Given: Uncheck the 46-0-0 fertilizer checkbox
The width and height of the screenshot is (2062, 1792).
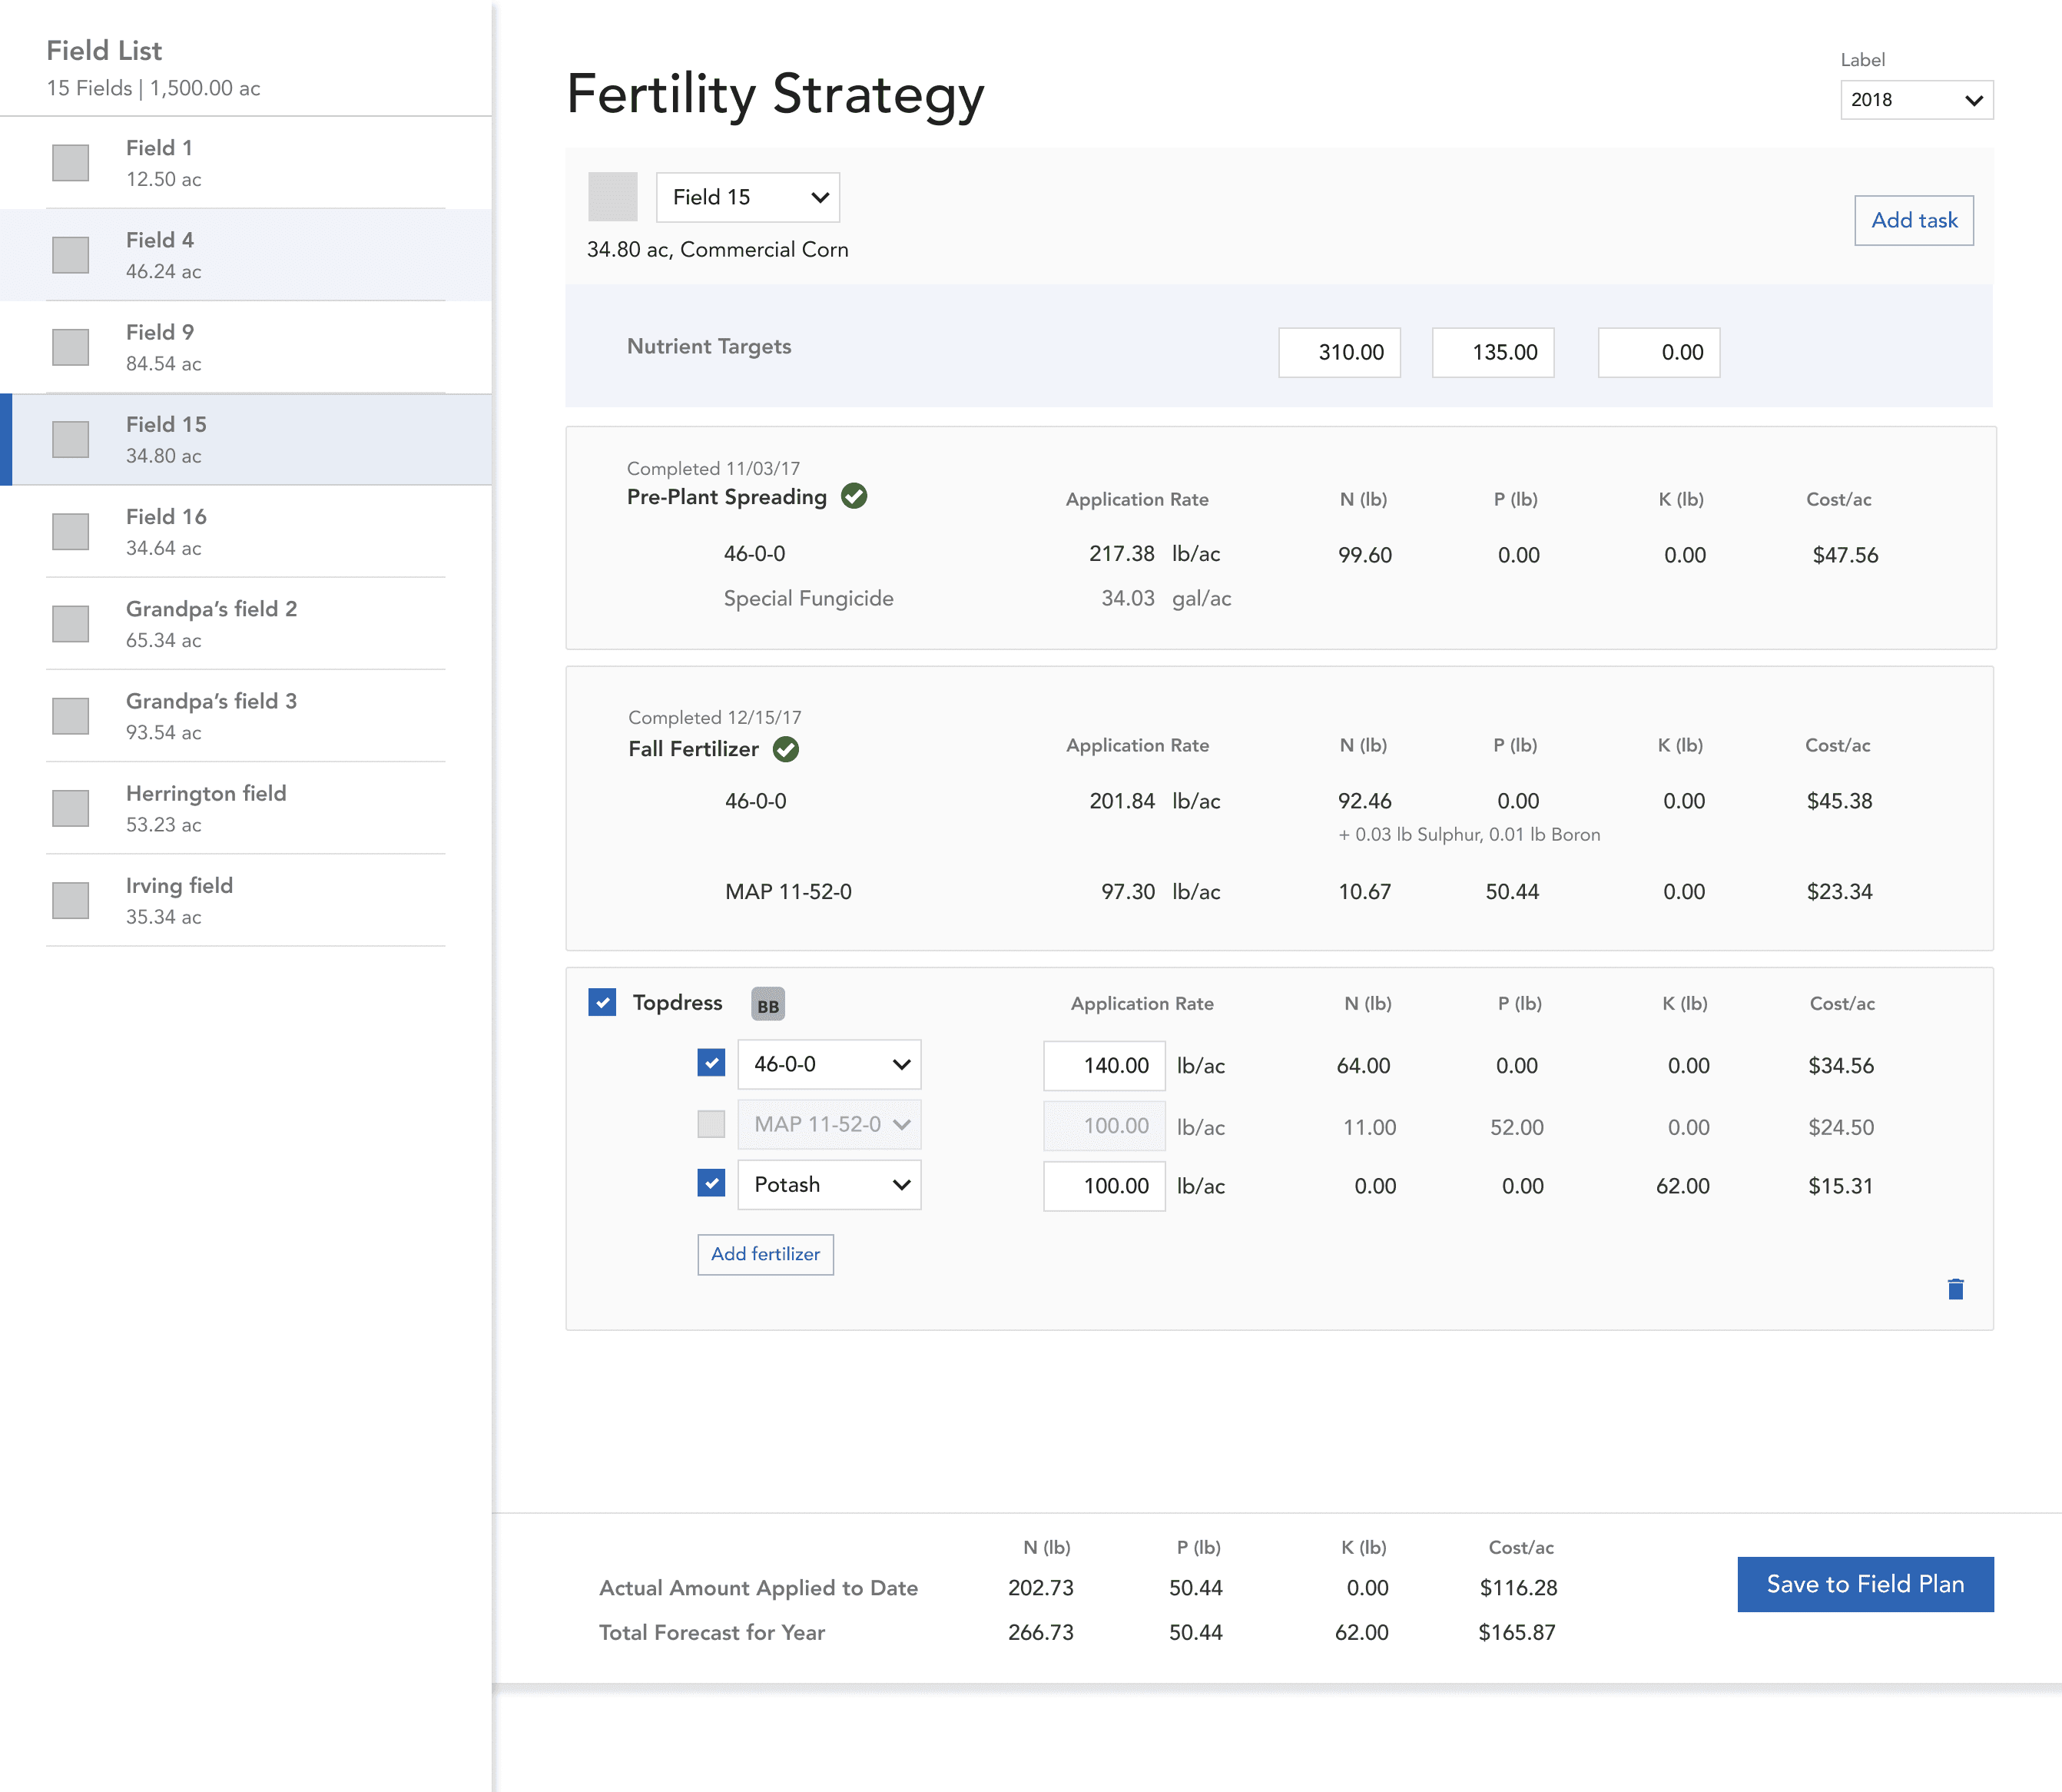Looking at the screenshot, I should pyautogui.click(x=711, y=1063).
